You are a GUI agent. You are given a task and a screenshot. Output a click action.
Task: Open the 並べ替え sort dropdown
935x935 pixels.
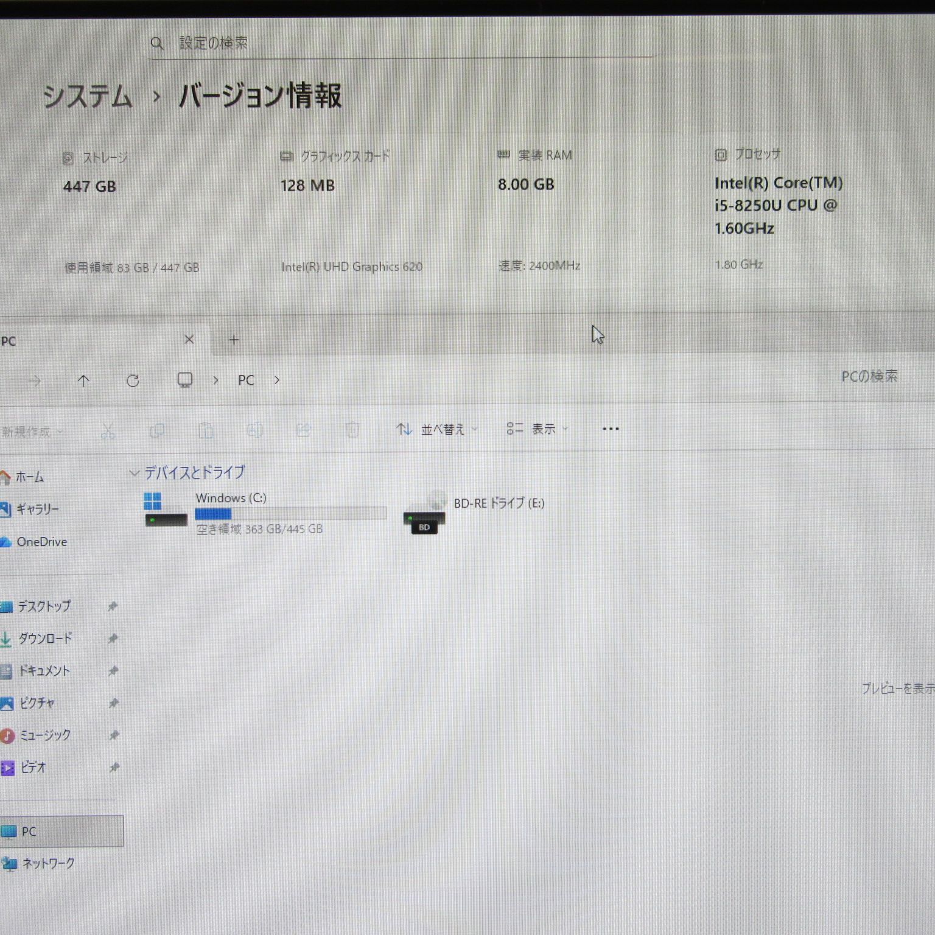(437, 429)
